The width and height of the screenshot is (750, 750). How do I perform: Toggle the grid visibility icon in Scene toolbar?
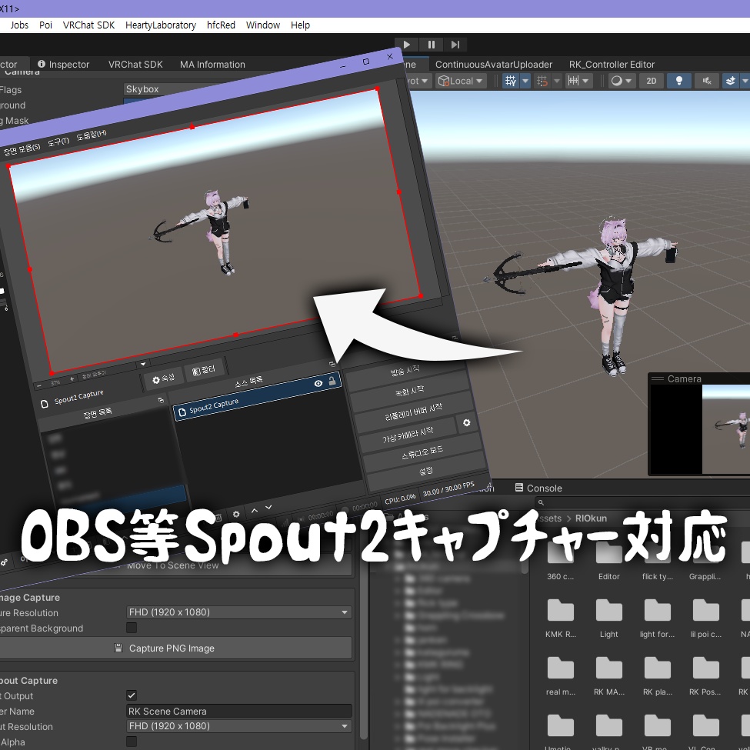tap(511, 81)
